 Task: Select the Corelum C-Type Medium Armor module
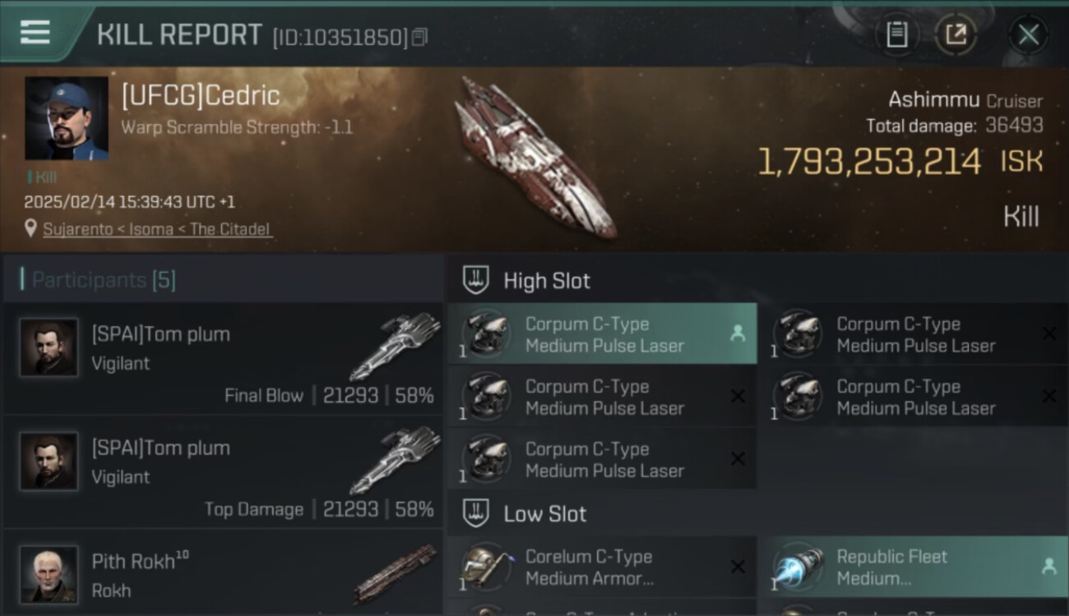point(602,567)
